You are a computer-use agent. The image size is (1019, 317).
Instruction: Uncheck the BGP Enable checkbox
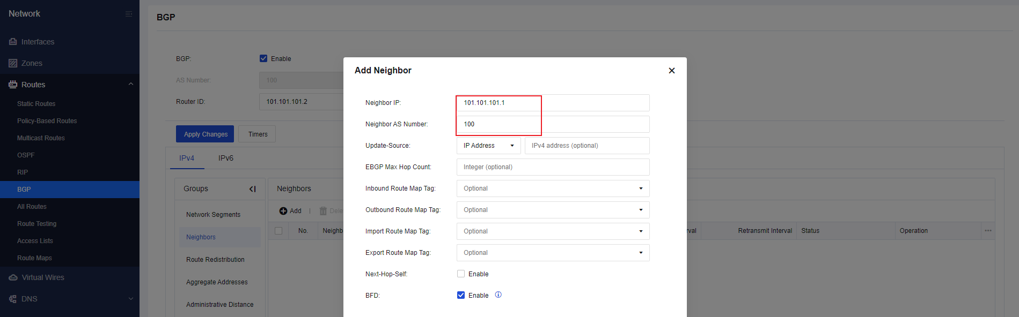[263, 59]
